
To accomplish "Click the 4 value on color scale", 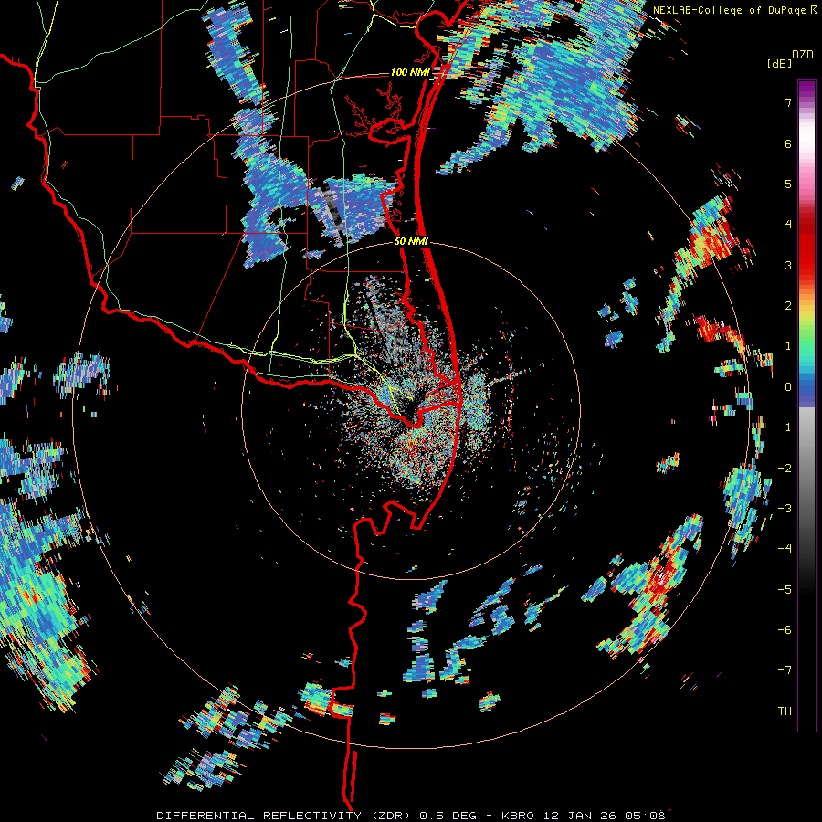I will coord(788,225).
